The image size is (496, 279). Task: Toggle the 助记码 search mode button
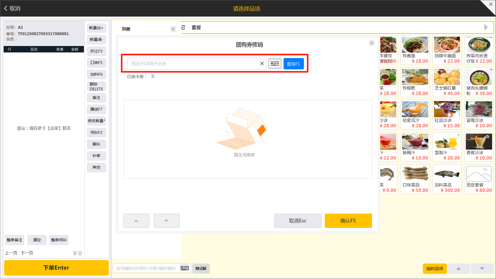(201, 268)
